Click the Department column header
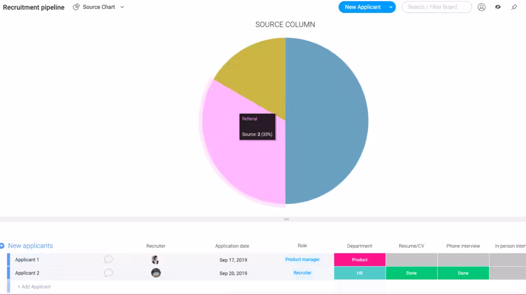The height and width of the screenshot is (295, 526). [360, 246]
